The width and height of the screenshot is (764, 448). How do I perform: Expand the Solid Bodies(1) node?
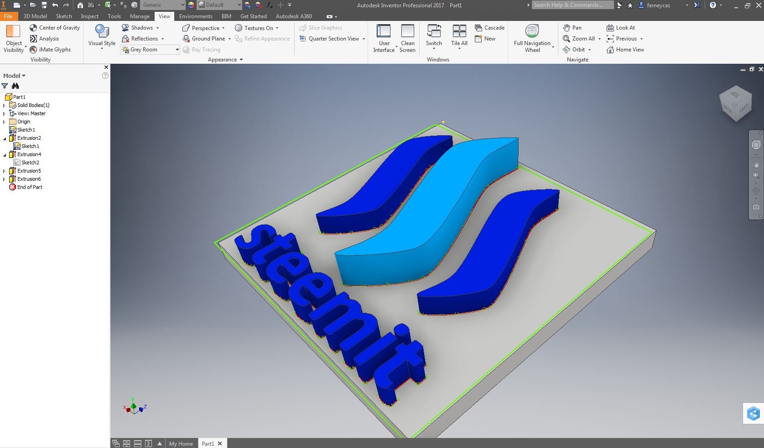click(x=4, y=105)
